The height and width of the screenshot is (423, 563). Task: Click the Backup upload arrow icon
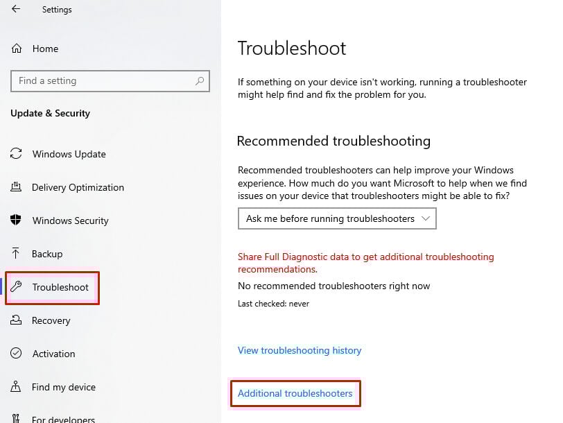tap(17, 254)
